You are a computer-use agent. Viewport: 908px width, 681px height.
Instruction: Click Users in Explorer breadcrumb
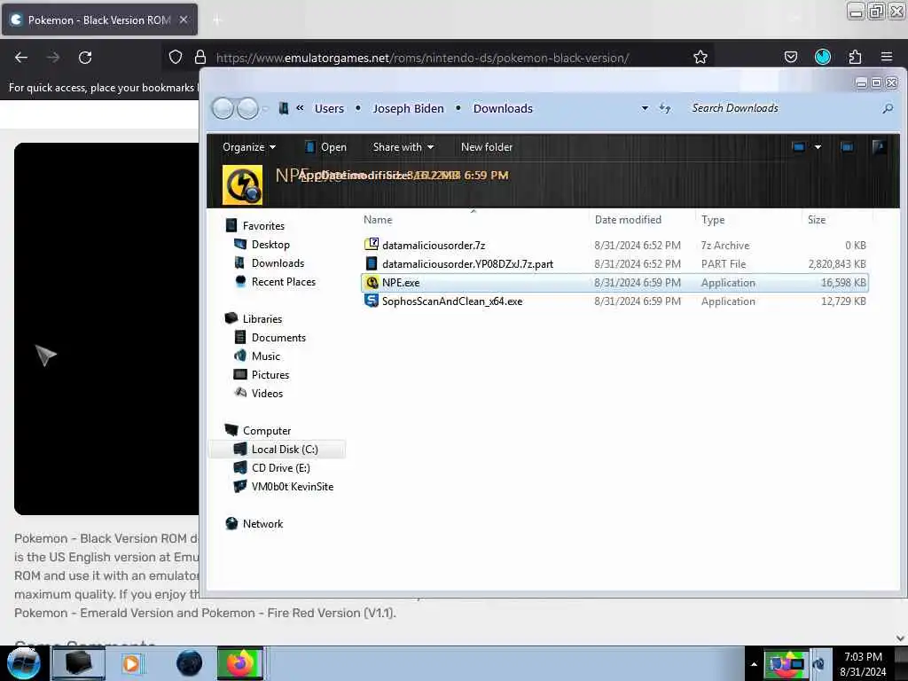click(x=329, y=108)
